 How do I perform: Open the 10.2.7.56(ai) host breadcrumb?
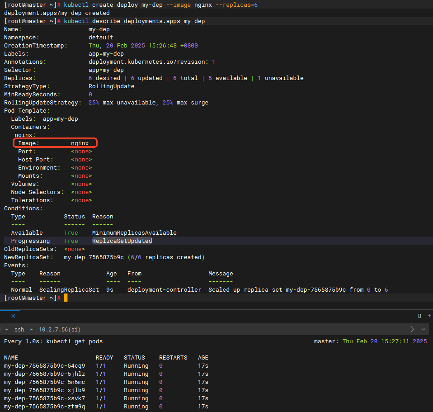click(x=60, y=330)
